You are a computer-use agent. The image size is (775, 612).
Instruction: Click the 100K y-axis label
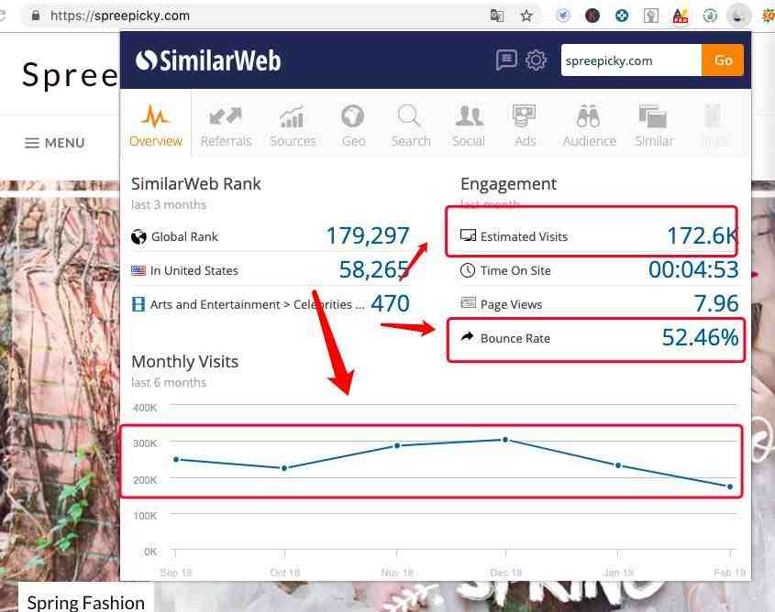[x=145, y=516]
